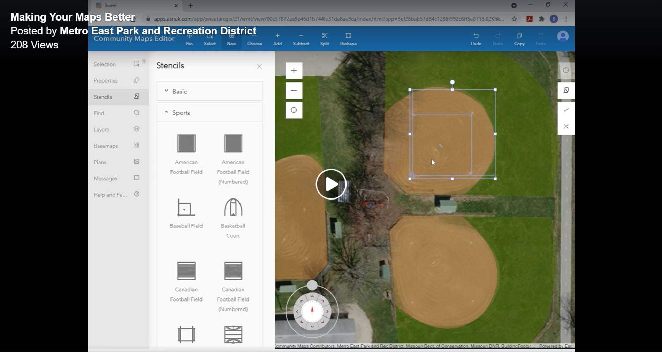Click the compass down rotate arrow
Image resolution: width=662 pixels, height=352 pixels.
coord(312,327)
